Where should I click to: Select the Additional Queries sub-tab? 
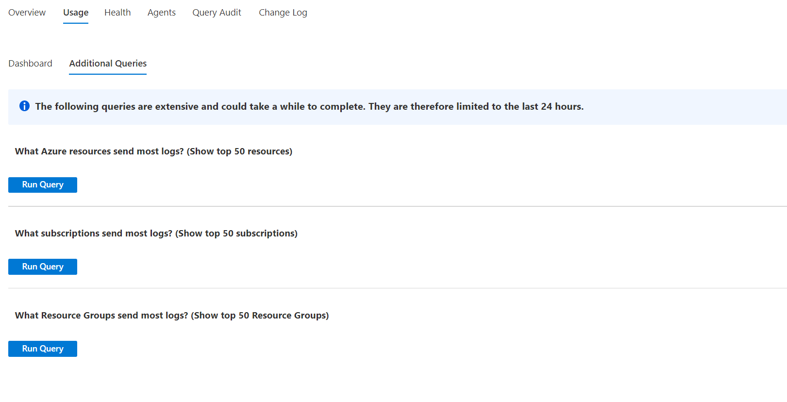(x=108, y=64)
